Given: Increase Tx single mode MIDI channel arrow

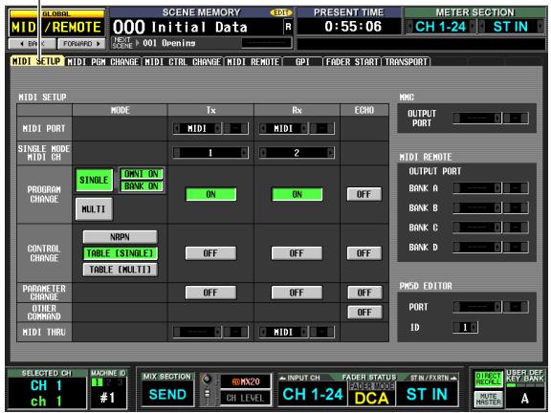Looking at the screenshot, I should coord(244,152).
